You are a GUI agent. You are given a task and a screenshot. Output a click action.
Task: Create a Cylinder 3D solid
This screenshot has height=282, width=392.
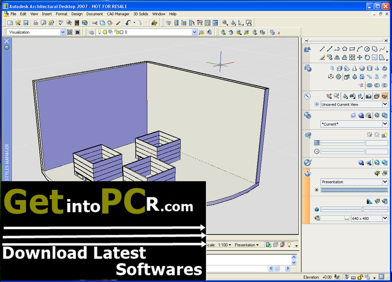pyautogui.click(x=370, y=68)
